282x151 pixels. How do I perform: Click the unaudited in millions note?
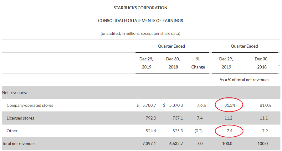[x=140, y=33]
